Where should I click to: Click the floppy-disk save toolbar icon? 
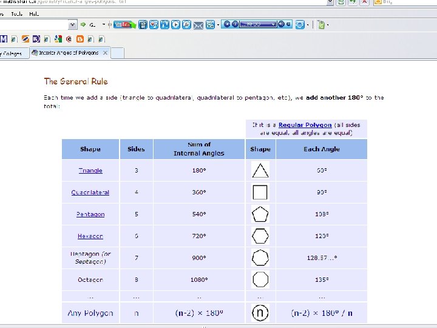[x=143, y=24]
